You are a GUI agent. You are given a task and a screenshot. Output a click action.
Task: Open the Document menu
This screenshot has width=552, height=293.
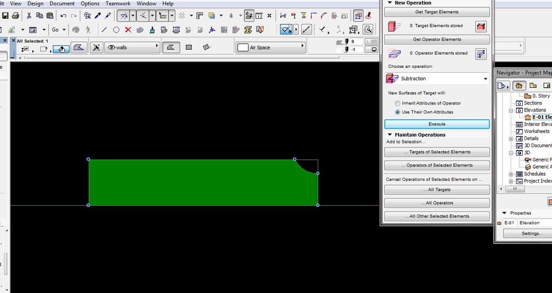pyautogui.click(x=62, y=3)
